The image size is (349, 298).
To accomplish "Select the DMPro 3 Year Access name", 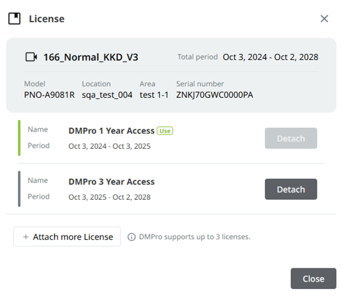I will [111, 182].
